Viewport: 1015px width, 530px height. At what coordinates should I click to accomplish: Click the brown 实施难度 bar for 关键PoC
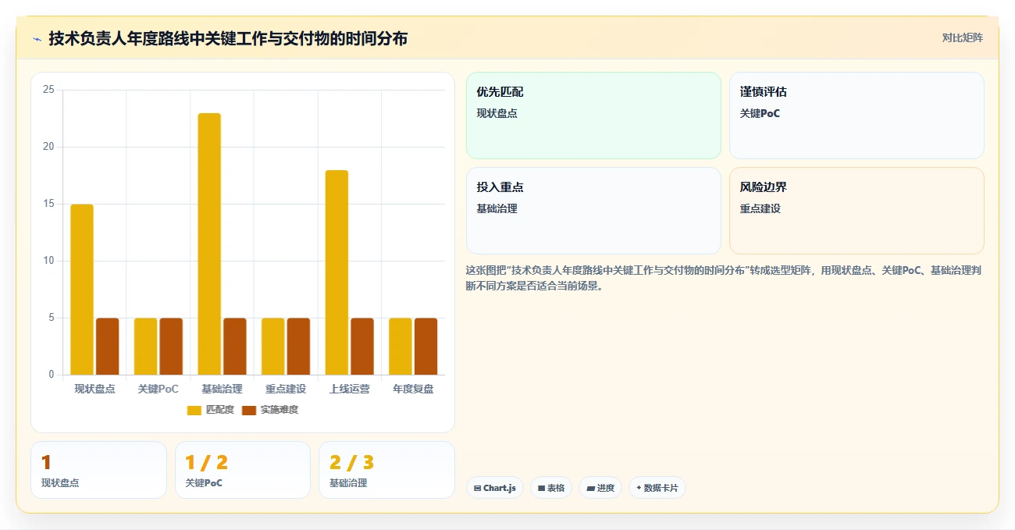coord(171,347)
